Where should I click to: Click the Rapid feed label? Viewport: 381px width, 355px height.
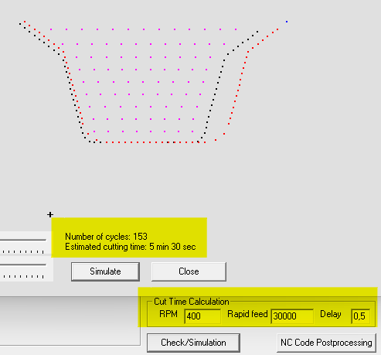click(247, 314)
